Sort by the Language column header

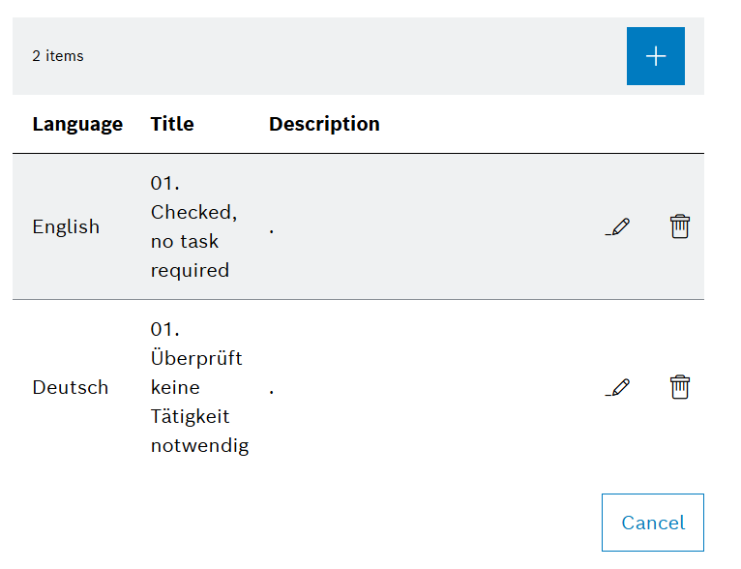click(x=77, y=124)
